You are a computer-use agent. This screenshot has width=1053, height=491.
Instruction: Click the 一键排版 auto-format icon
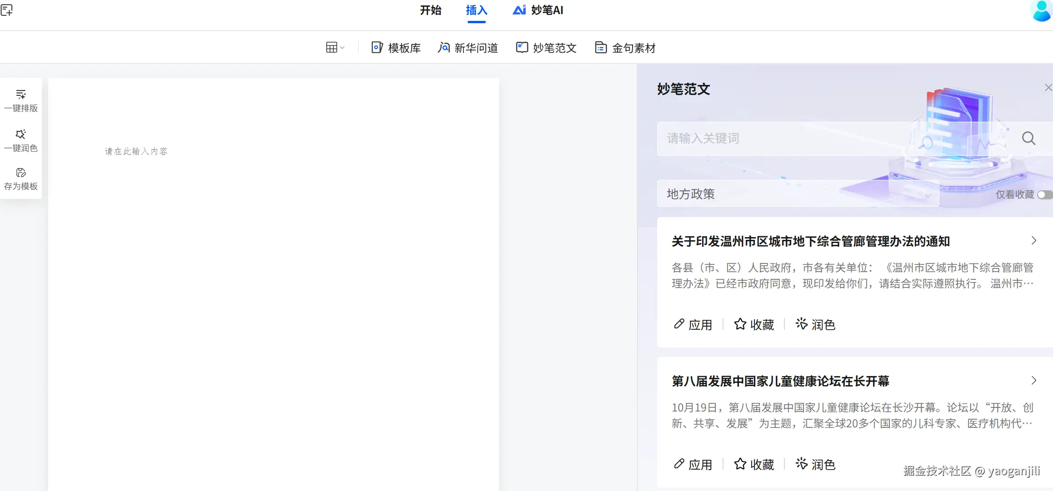[x=21, y=94]
